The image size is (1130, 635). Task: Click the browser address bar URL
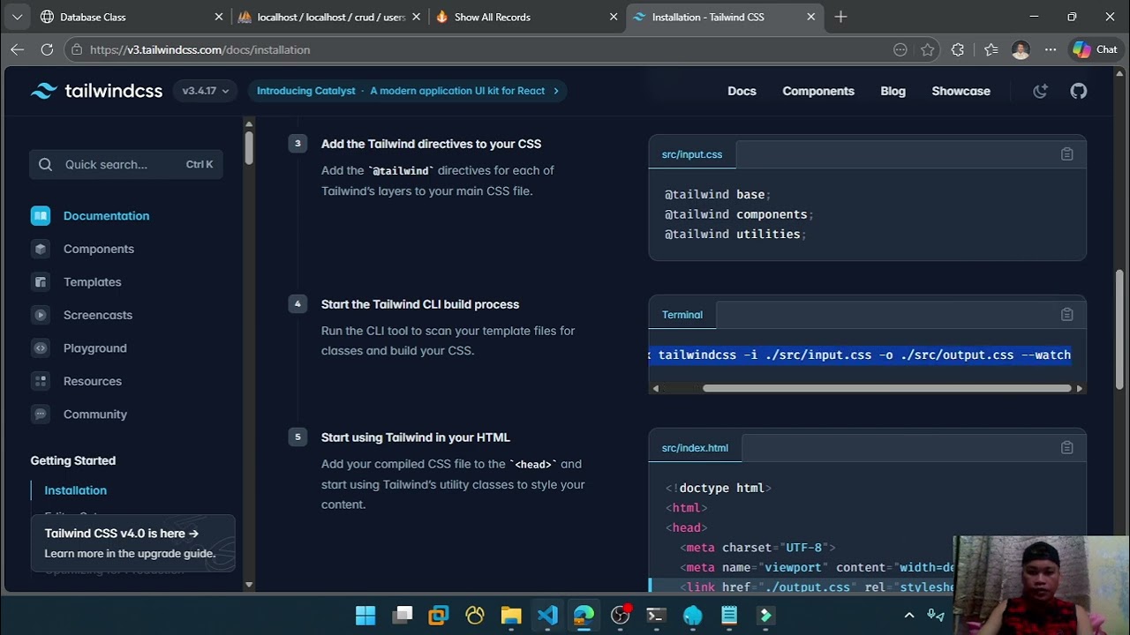click(x=200, y=50)
